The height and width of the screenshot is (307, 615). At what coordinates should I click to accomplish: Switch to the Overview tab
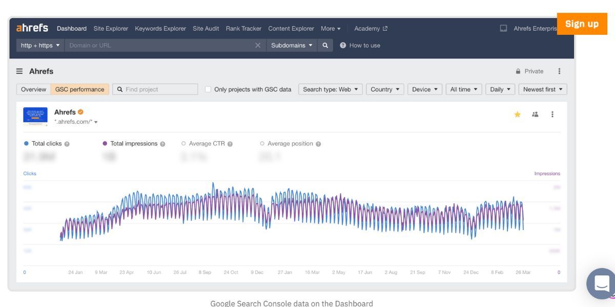click(33, 89)
